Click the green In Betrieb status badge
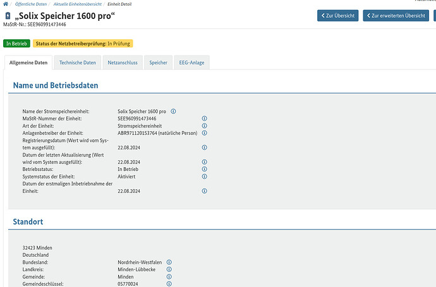Viewport: 436px width, 287px height. 16,44
